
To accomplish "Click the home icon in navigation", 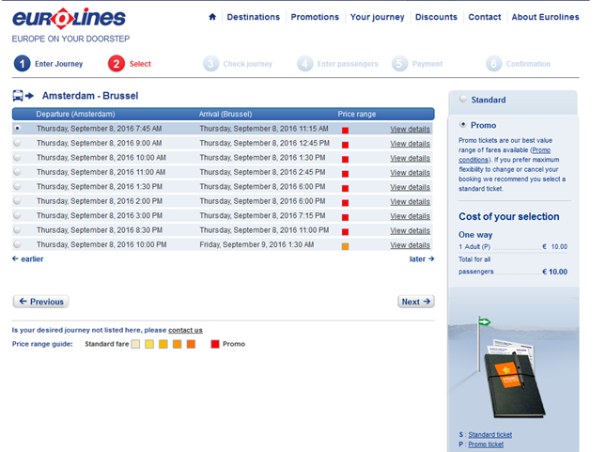I will 212,17.
